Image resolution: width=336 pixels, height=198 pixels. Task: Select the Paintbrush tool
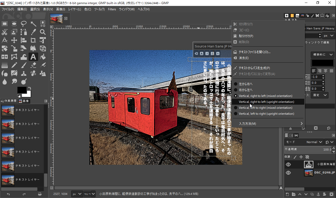point(24,65)
